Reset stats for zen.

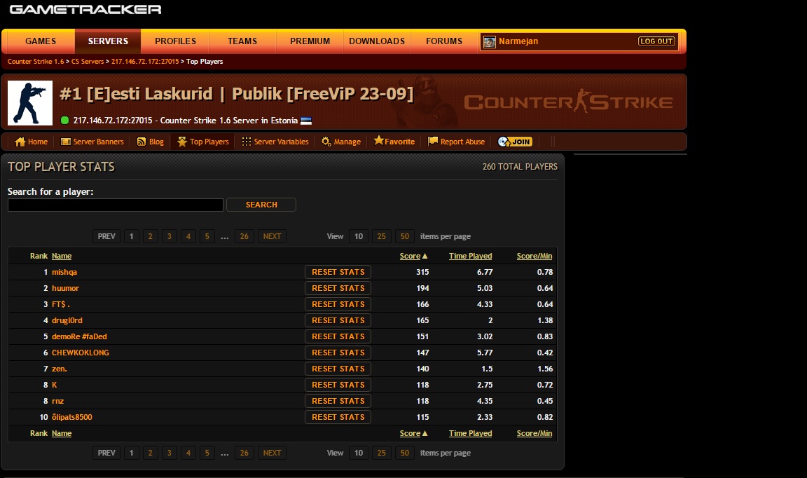pyautogui.click(x=338, y=369)
